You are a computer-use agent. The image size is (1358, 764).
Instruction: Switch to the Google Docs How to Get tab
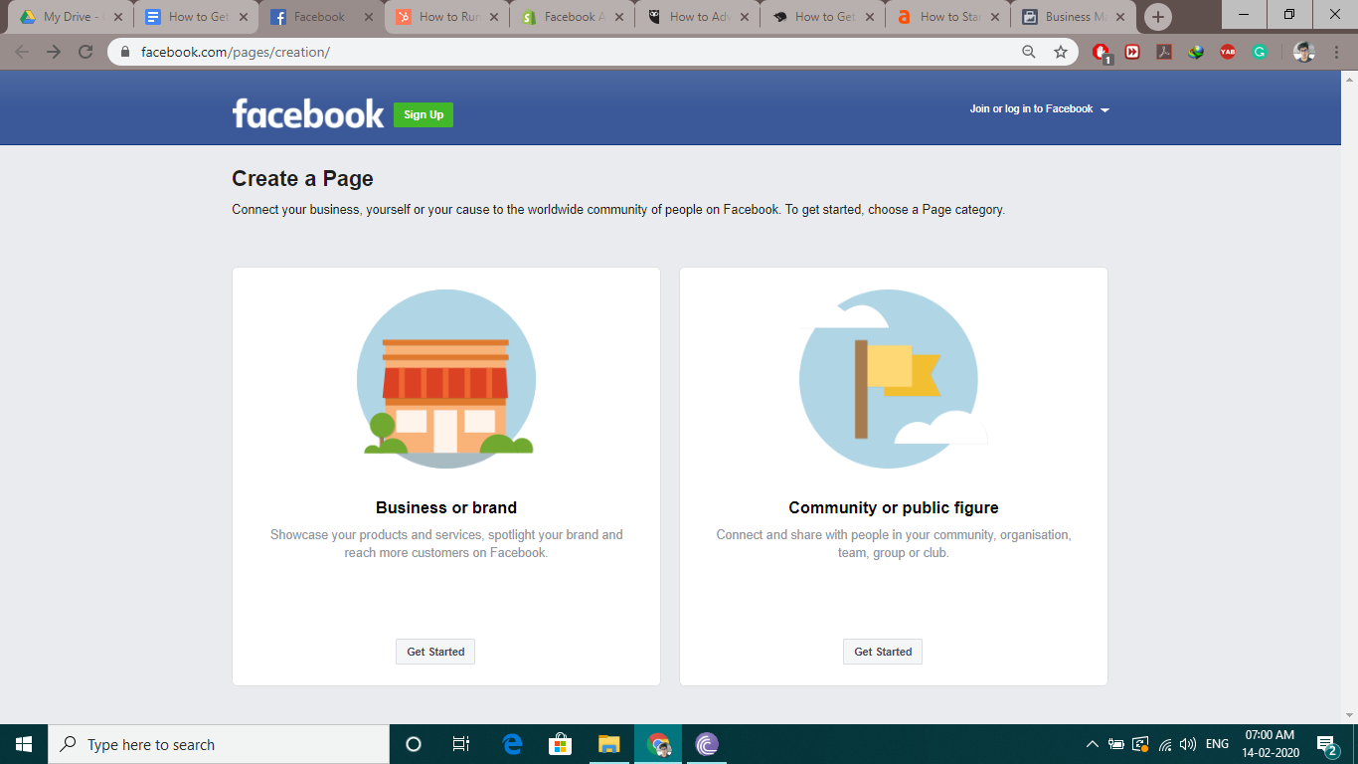[x=196, y=17]
